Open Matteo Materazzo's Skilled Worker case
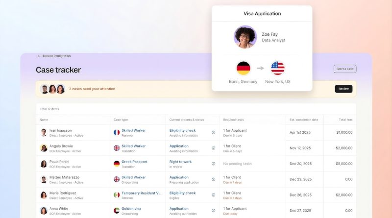This screenshot has width=392, height=218. click(133, 177)
